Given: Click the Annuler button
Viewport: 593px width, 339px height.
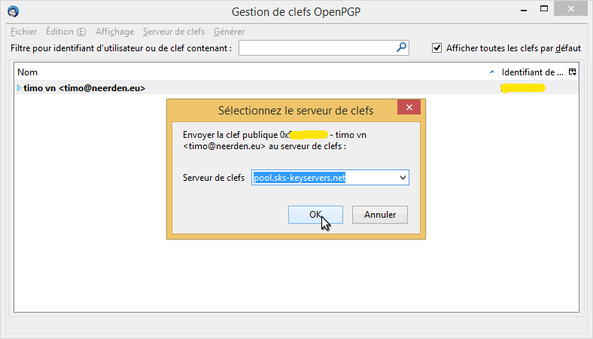Looking at the screenshot, I should click(x=380, y=215).
